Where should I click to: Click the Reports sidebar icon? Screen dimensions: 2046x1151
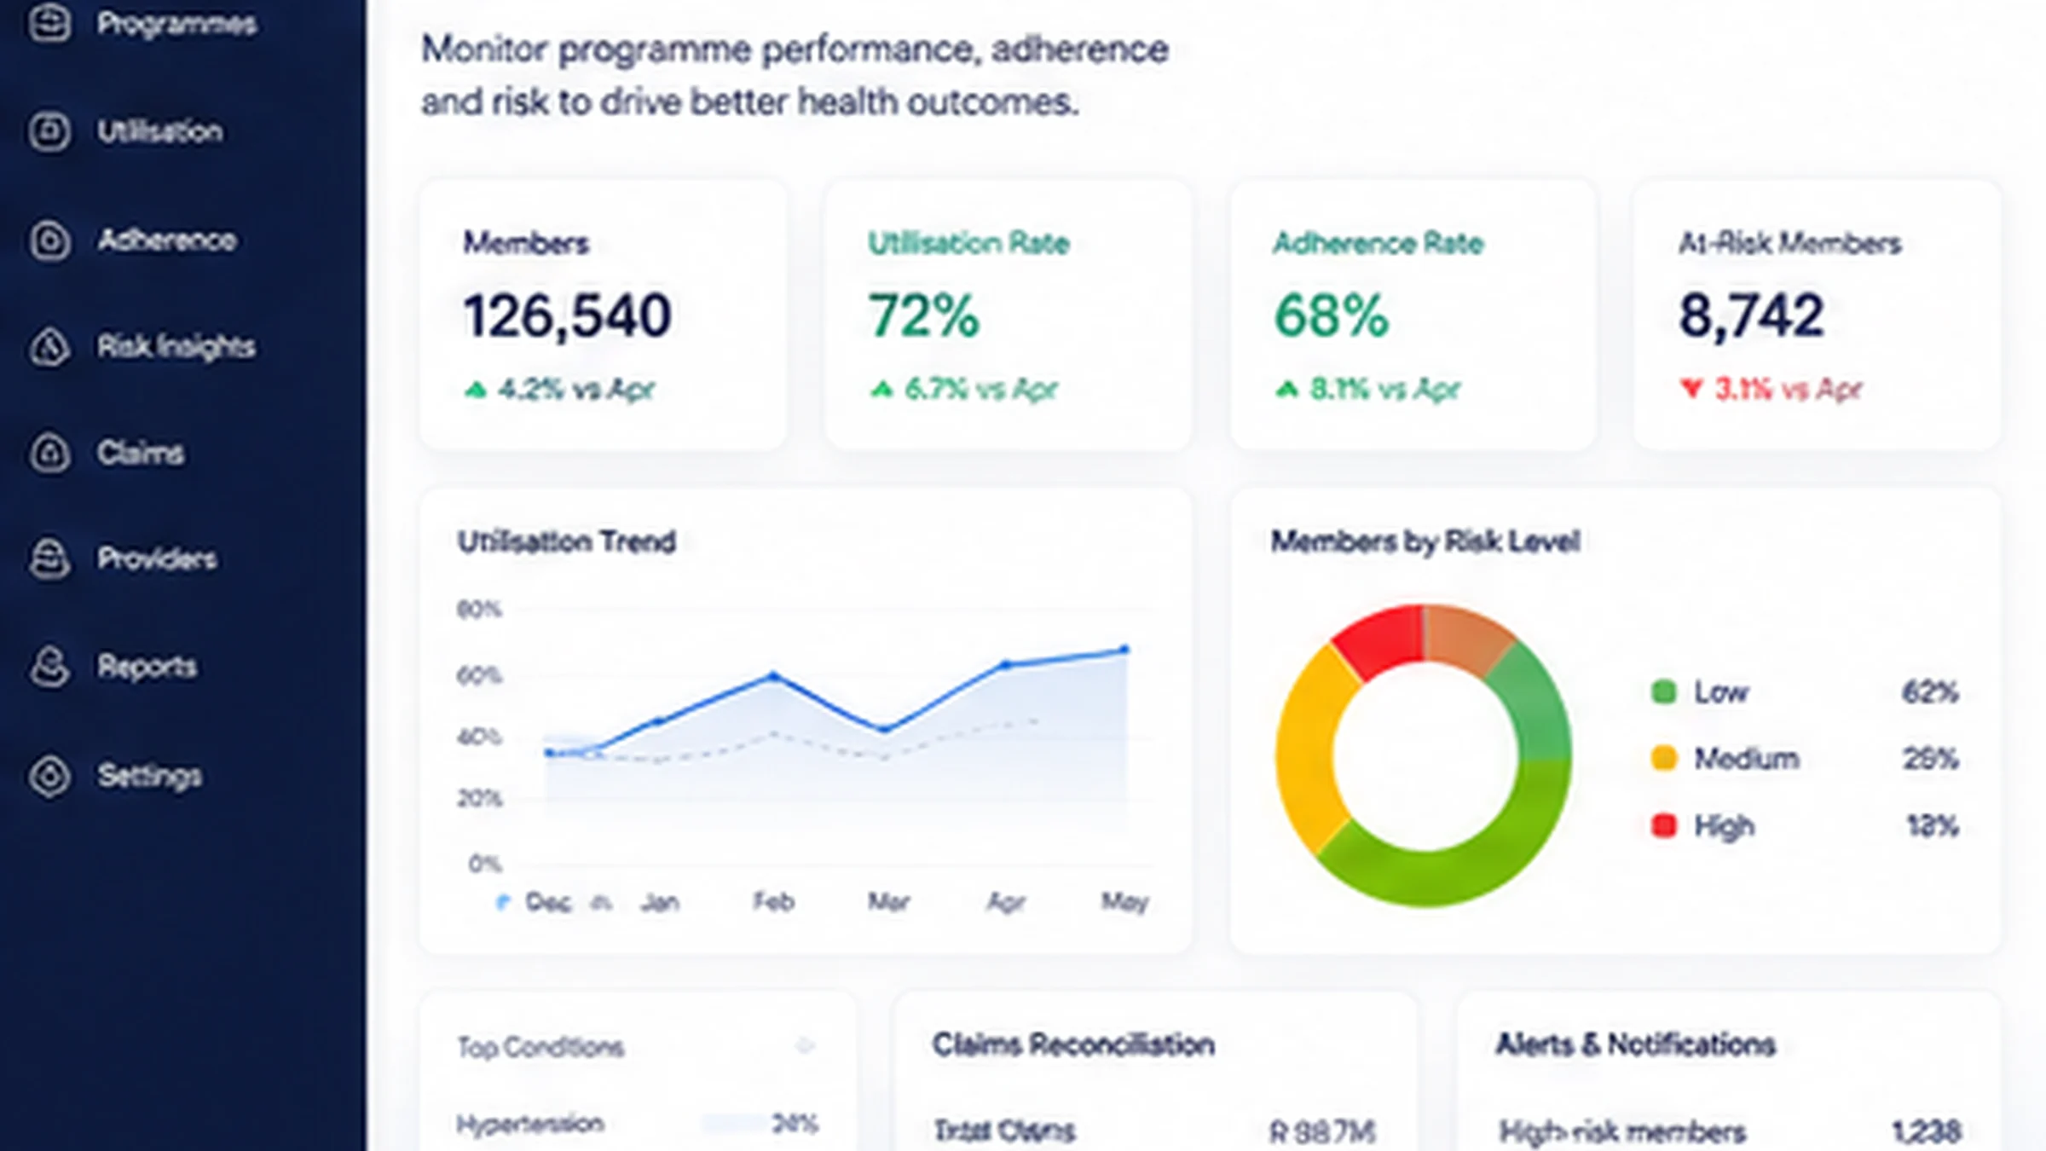point(49,667)
